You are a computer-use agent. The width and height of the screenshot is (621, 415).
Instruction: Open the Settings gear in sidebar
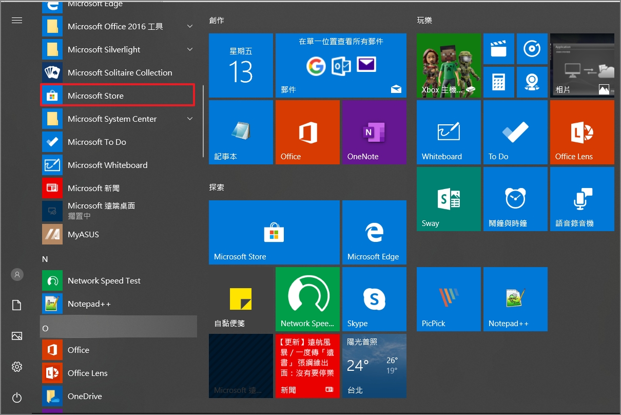[x=17, y=367]
